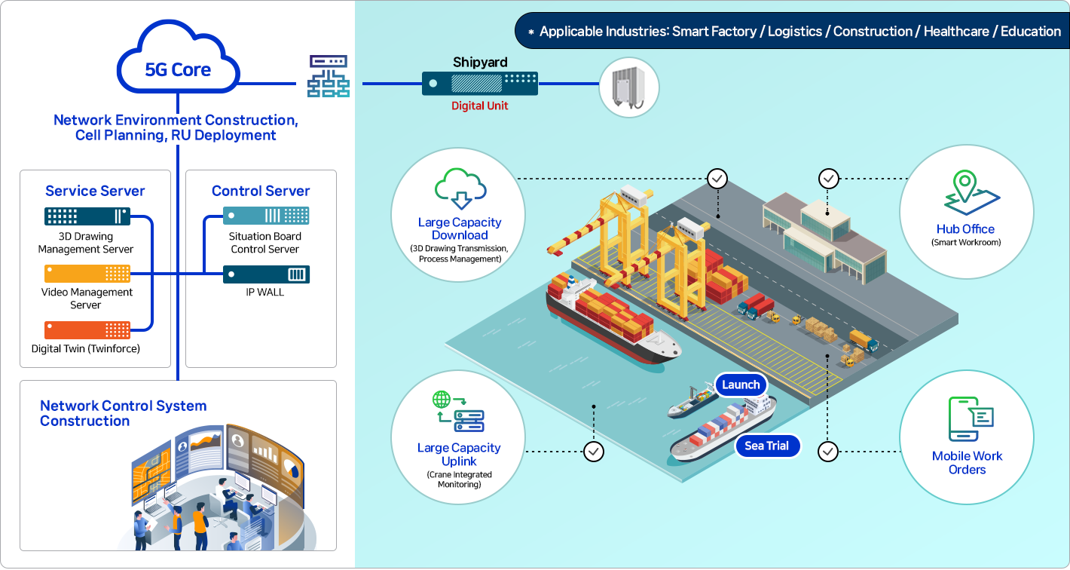Image resolution: width=1070 pixels, height=570 pixels.
Task: Click the Shipyard Digital Unit rack icon
Action: (x=479, y=84)
